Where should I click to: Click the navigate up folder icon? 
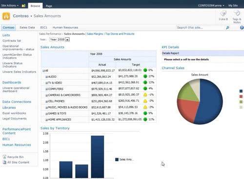pyautogui.click(x=23, y=6)
